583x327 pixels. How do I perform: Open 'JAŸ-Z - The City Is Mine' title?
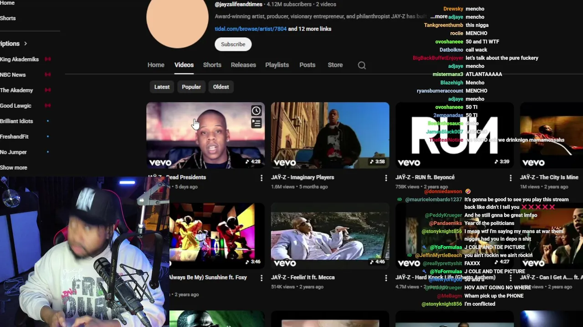pos(549,177)
